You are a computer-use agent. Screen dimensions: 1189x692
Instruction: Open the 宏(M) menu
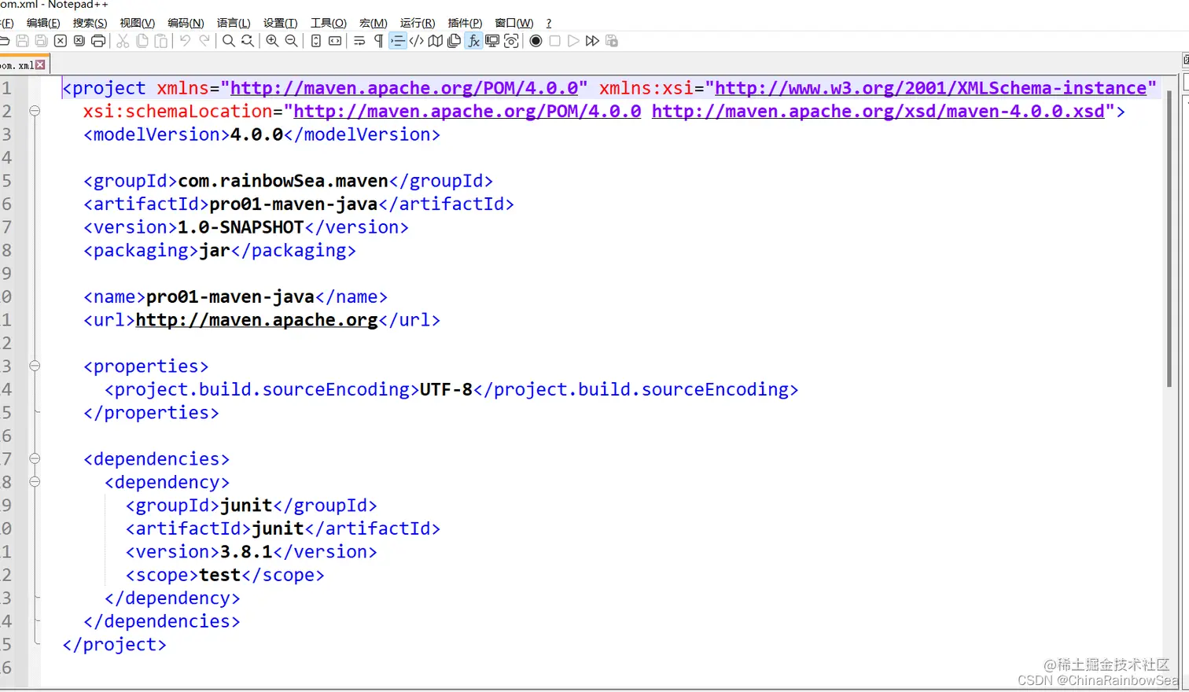[x=374, y=23]
